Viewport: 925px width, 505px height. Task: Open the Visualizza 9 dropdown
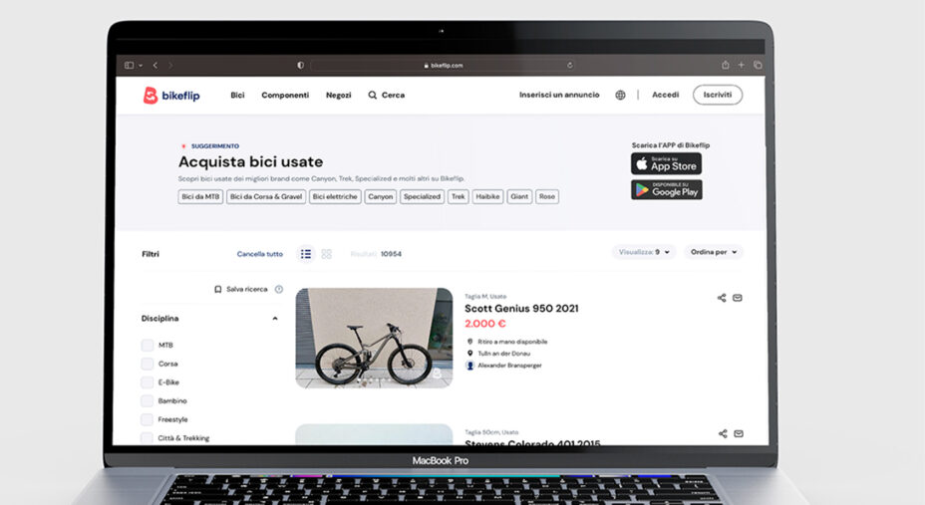pos(644,252)
